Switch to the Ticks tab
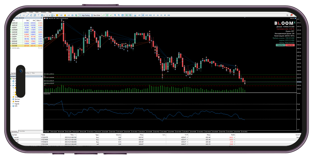The height and width of the screenshot is (158, 312). click(x=33, y=73)
